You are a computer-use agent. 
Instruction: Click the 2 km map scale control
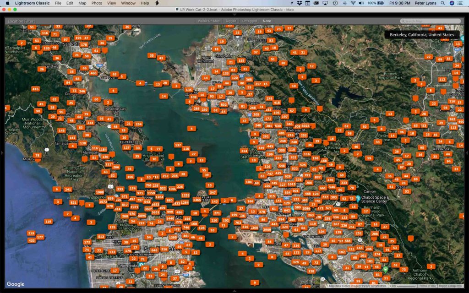403,286
